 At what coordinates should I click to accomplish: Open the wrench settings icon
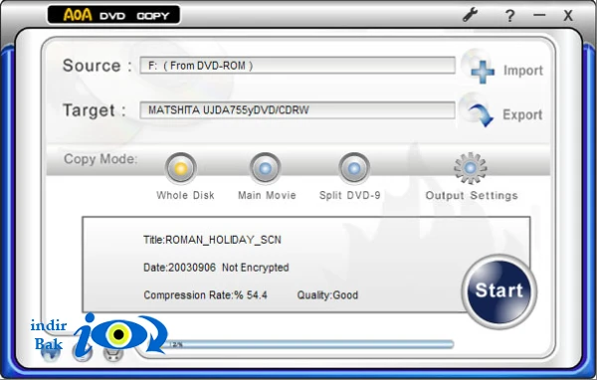pos(471,15)
